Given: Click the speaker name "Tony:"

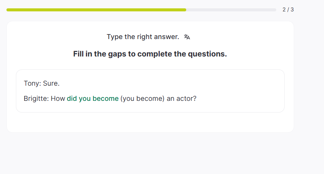Looking at the screenshot, I should click(33, 83).
